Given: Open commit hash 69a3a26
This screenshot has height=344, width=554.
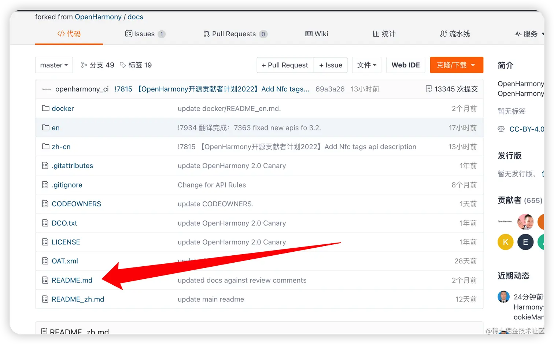Looking at the screenshot, I should 330,89.
